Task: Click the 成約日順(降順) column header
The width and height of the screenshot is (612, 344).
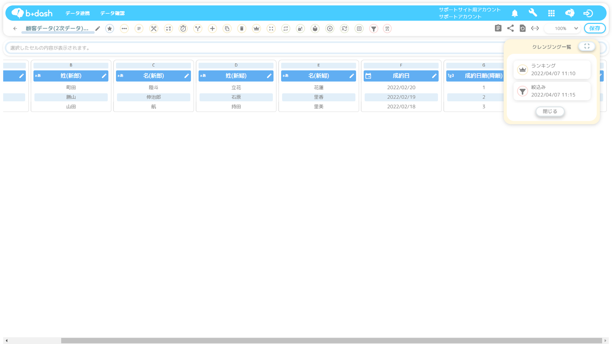Action: point(483,76)
